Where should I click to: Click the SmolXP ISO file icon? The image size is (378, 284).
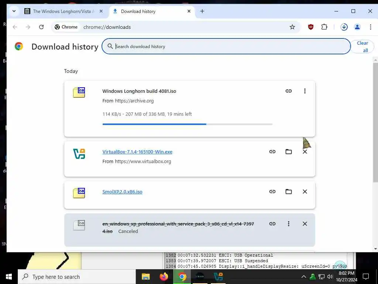coord(79,193)
